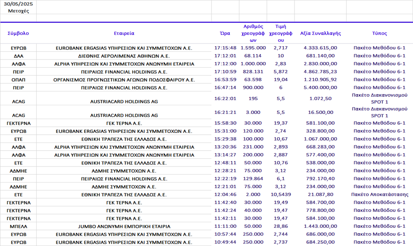Click ΟΡΓΑΝΙΣΜΟΣ ΠΡΟΓΝΩΣΤΙΚΩΝ ΑΓΩΝΩΝ ΠΟΔΟΣΦΑΙΡΟΥ cell

tap(124, 80)
